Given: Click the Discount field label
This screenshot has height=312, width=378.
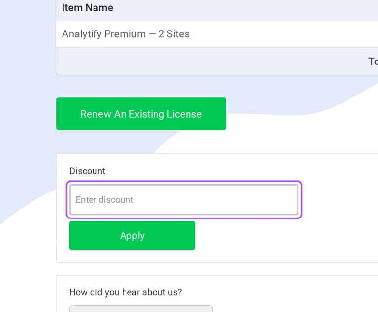Looking at the screenshot, I should 87,171.
